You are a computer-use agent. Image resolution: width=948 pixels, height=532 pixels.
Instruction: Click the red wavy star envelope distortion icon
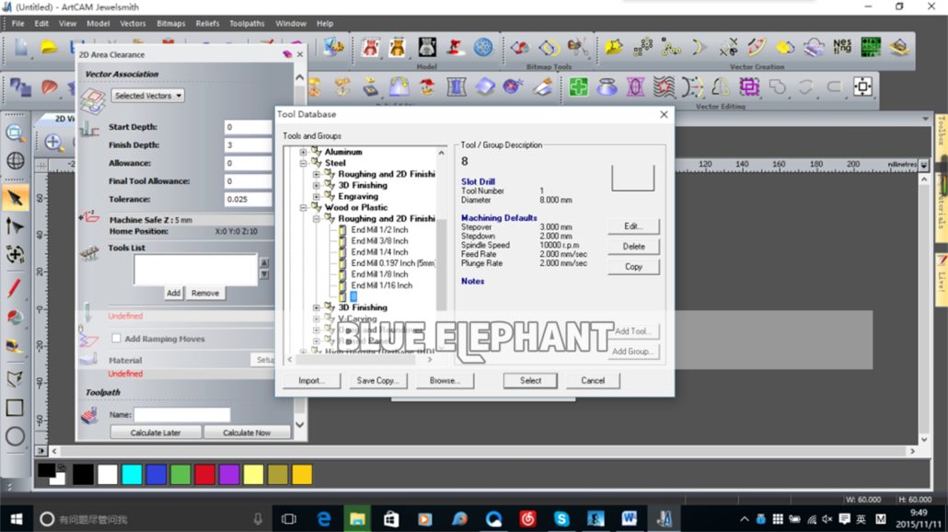(664, 87)
